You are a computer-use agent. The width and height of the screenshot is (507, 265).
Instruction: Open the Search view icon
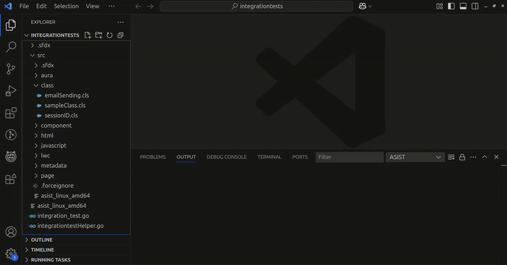pos(11,47)
